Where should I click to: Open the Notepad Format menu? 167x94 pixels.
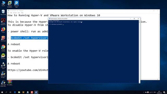point(15,13)
